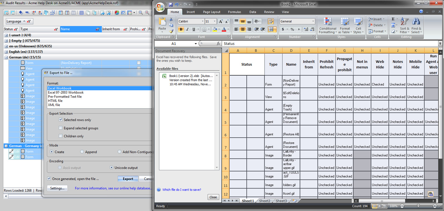This screenshot has height=211, width=444.
Task: Click the Paste Options icon near row 12
Action: pyautogui.click(x=430, y=194)
